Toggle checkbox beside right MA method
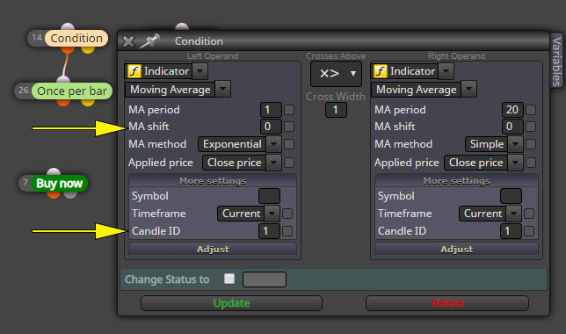Image resolution: width=566 pixels, height=334 pixels. pyautogui.click(x=531, y=144)
